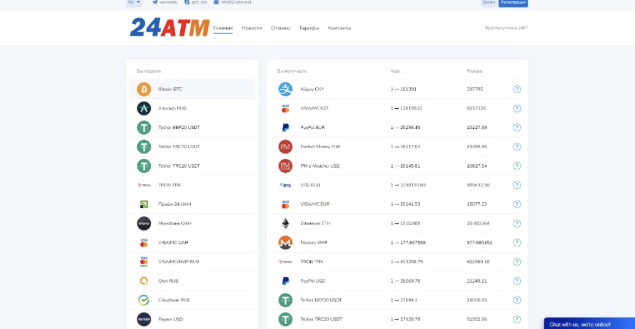Choose the PM e-Voucher USD icon
This screenshot has height=329, width=635.
285,166
